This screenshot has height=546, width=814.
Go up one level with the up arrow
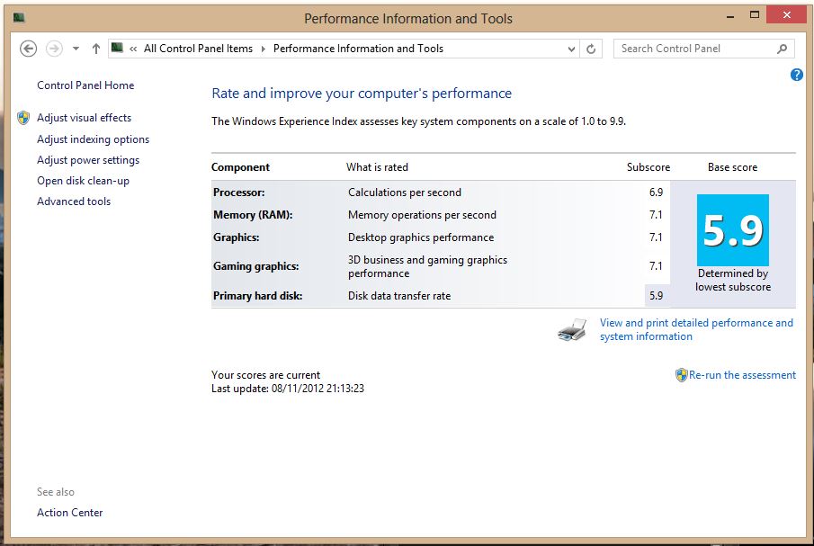coord(95,49)
